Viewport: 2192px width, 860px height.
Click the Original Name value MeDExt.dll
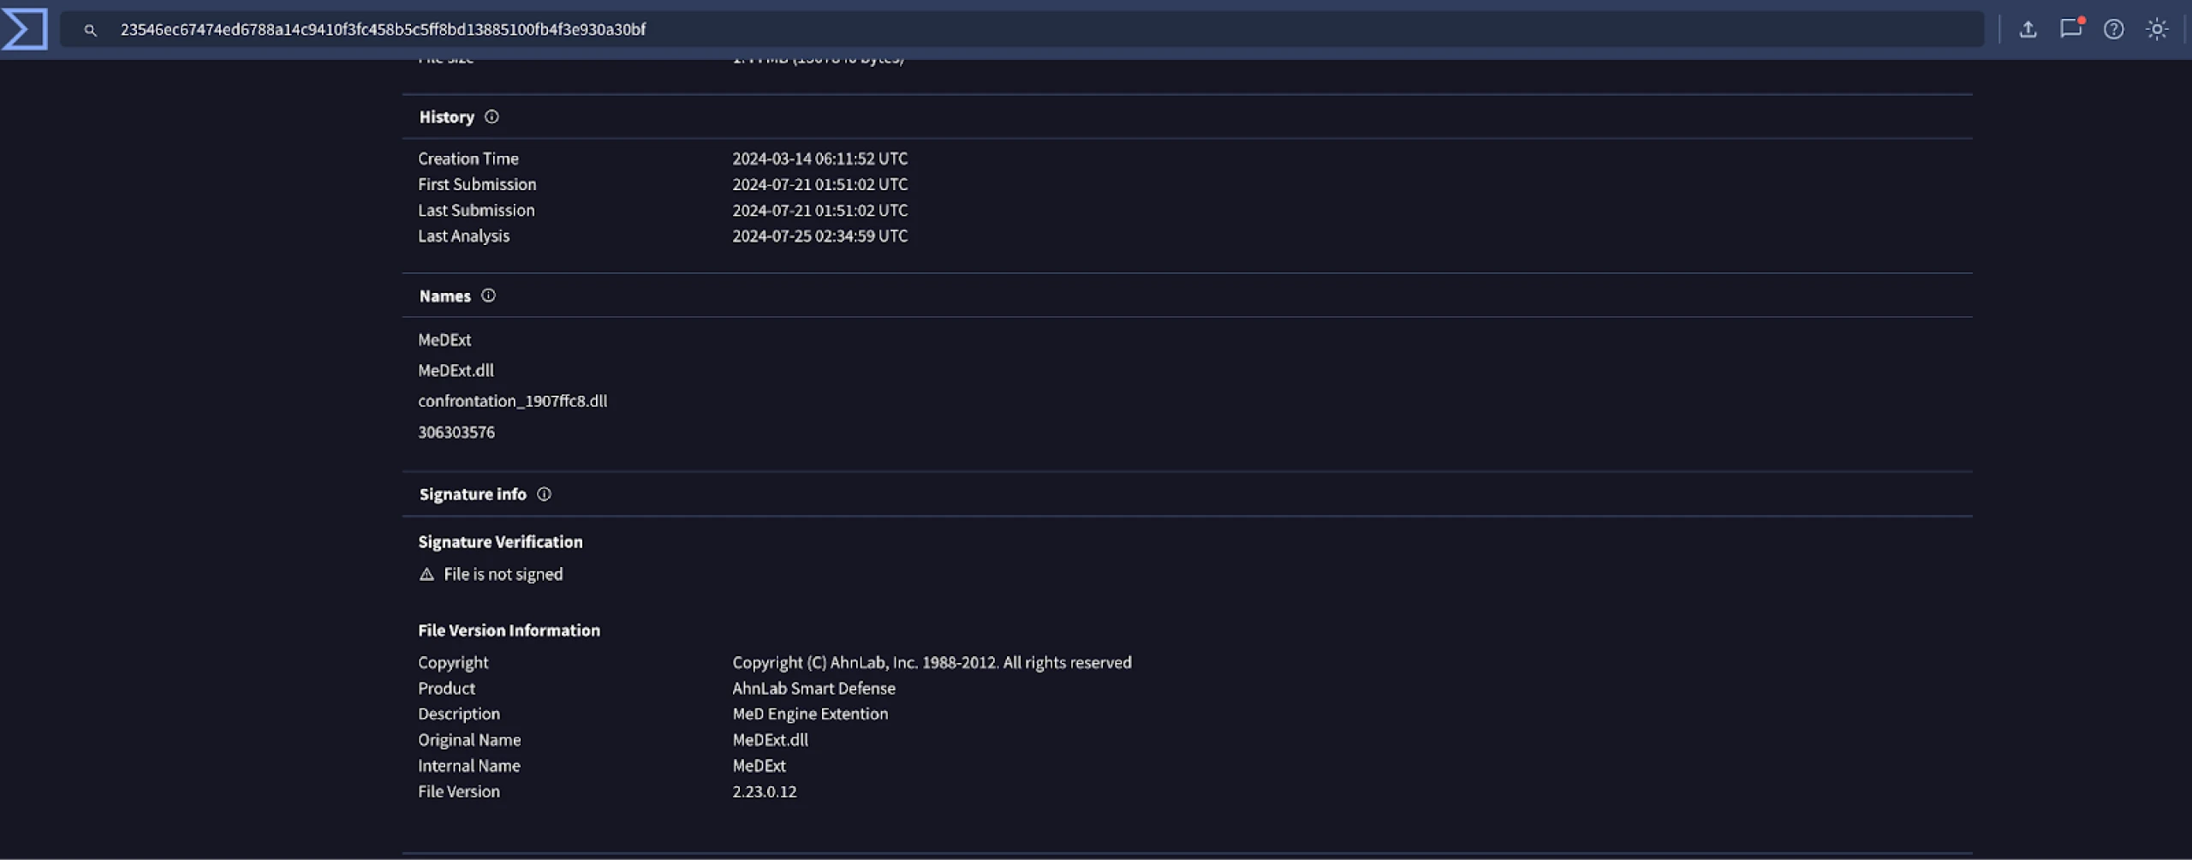point(770,740)
